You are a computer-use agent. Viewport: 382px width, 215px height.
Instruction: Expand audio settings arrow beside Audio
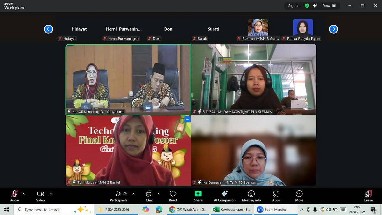(23, 194)
